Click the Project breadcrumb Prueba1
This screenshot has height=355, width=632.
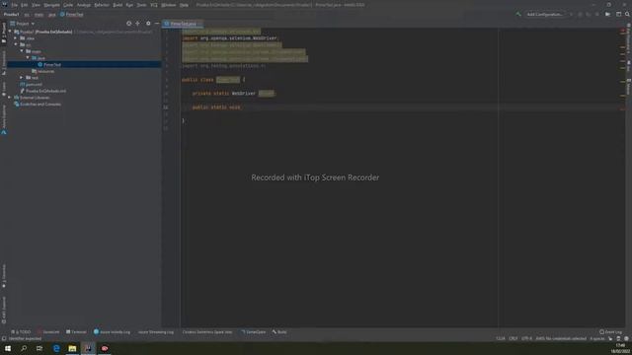[x=11, y=15]
